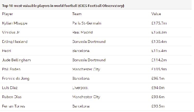The image size is (194, 112).
Task: Click the Ferran Torres player name
Action: 13,106
